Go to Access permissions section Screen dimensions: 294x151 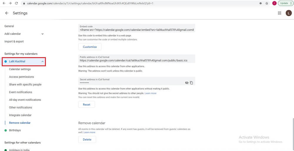21,77
